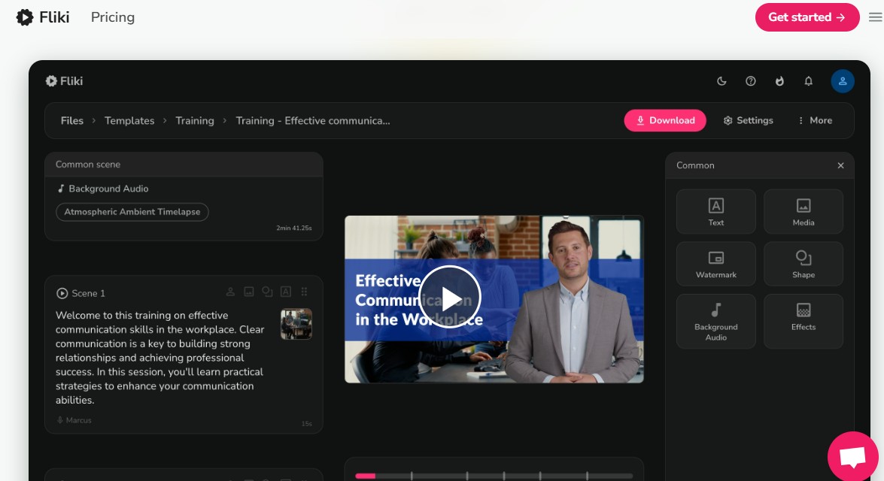Click the flame icon in the header

(x=779, y=81)
